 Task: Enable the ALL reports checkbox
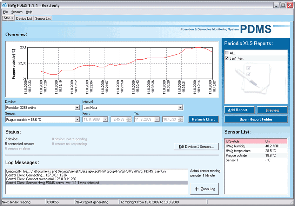tap(227, 53)
